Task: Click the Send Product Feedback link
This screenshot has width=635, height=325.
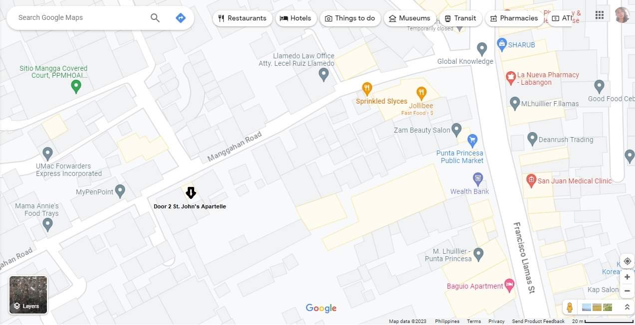Action: tap(538, 322)
